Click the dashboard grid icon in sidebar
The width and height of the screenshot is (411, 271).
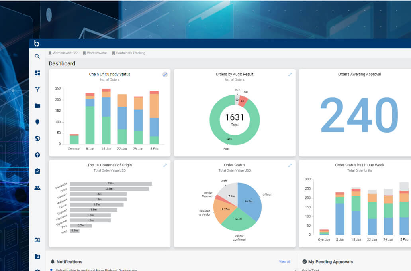(37, 73)
